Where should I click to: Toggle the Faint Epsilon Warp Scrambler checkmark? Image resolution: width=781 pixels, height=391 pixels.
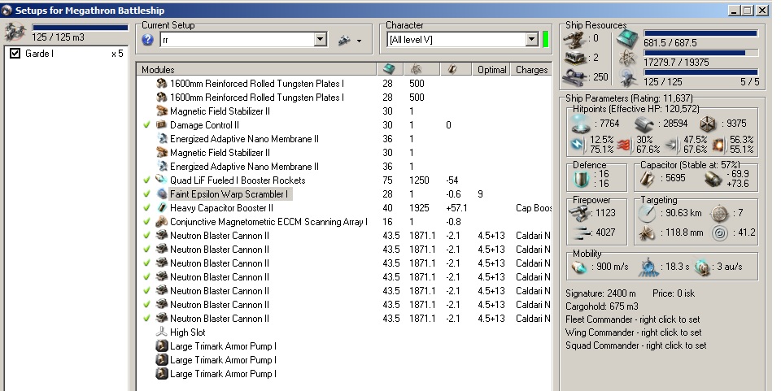[x=146, y=194]
